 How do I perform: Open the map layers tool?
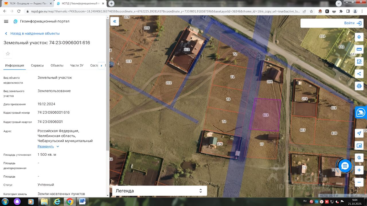[359, 37]
